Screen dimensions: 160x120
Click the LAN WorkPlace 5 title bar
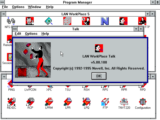pyautogui.click(x=75, y=14)
